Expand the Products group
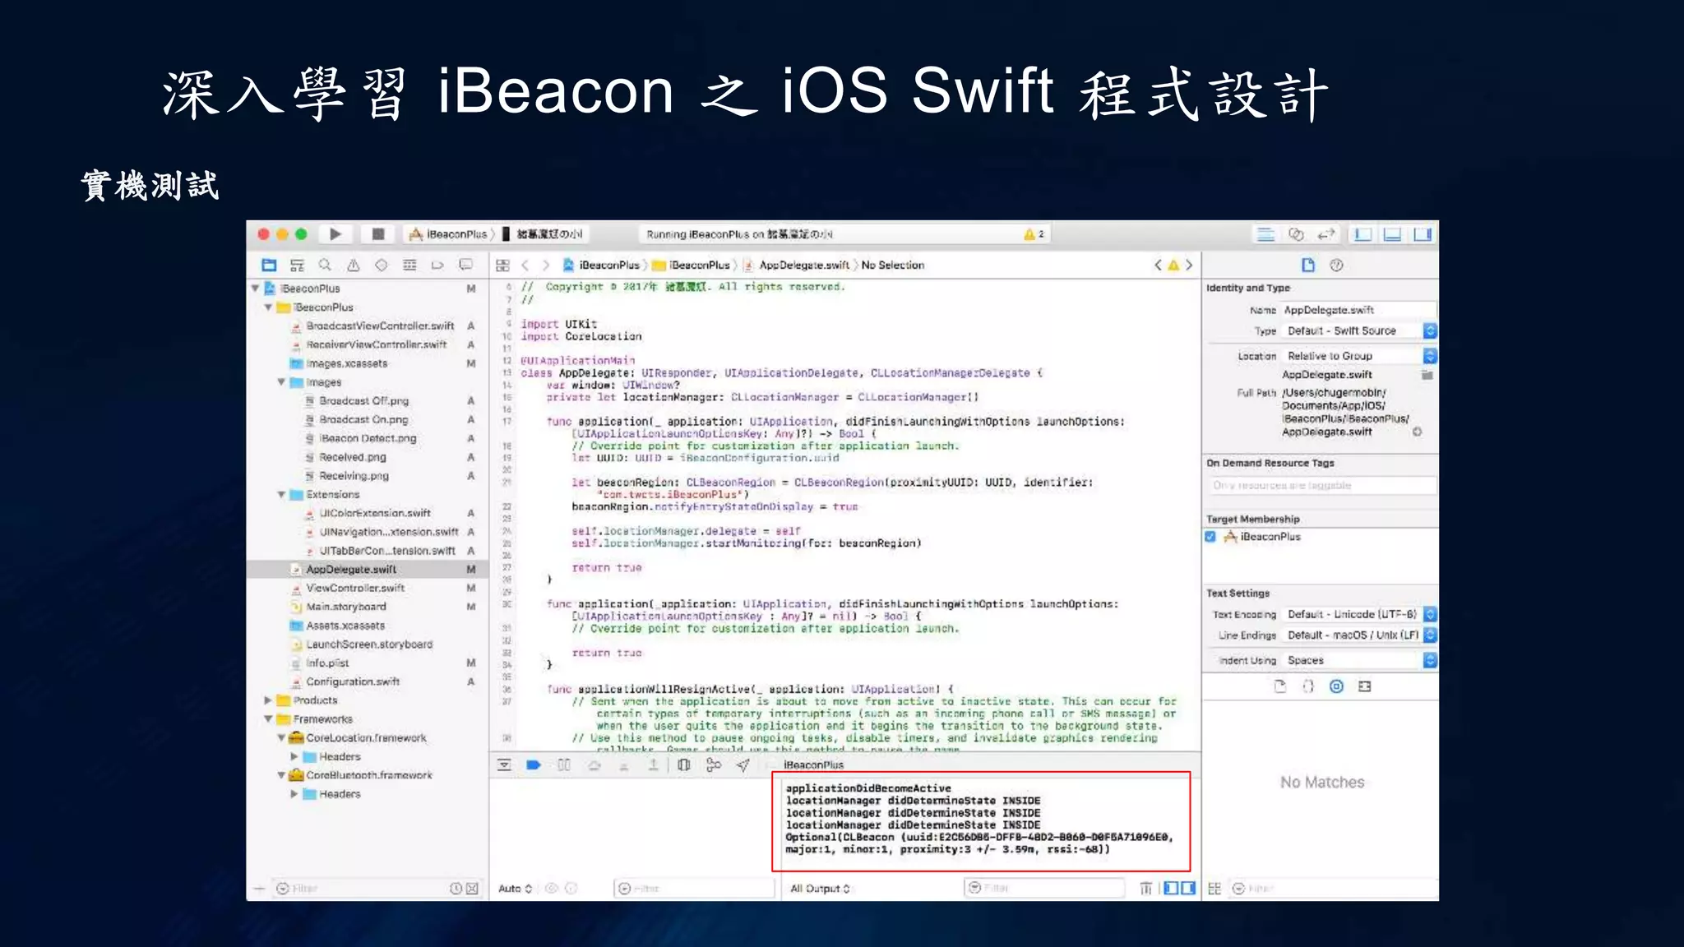 (268, 700)
